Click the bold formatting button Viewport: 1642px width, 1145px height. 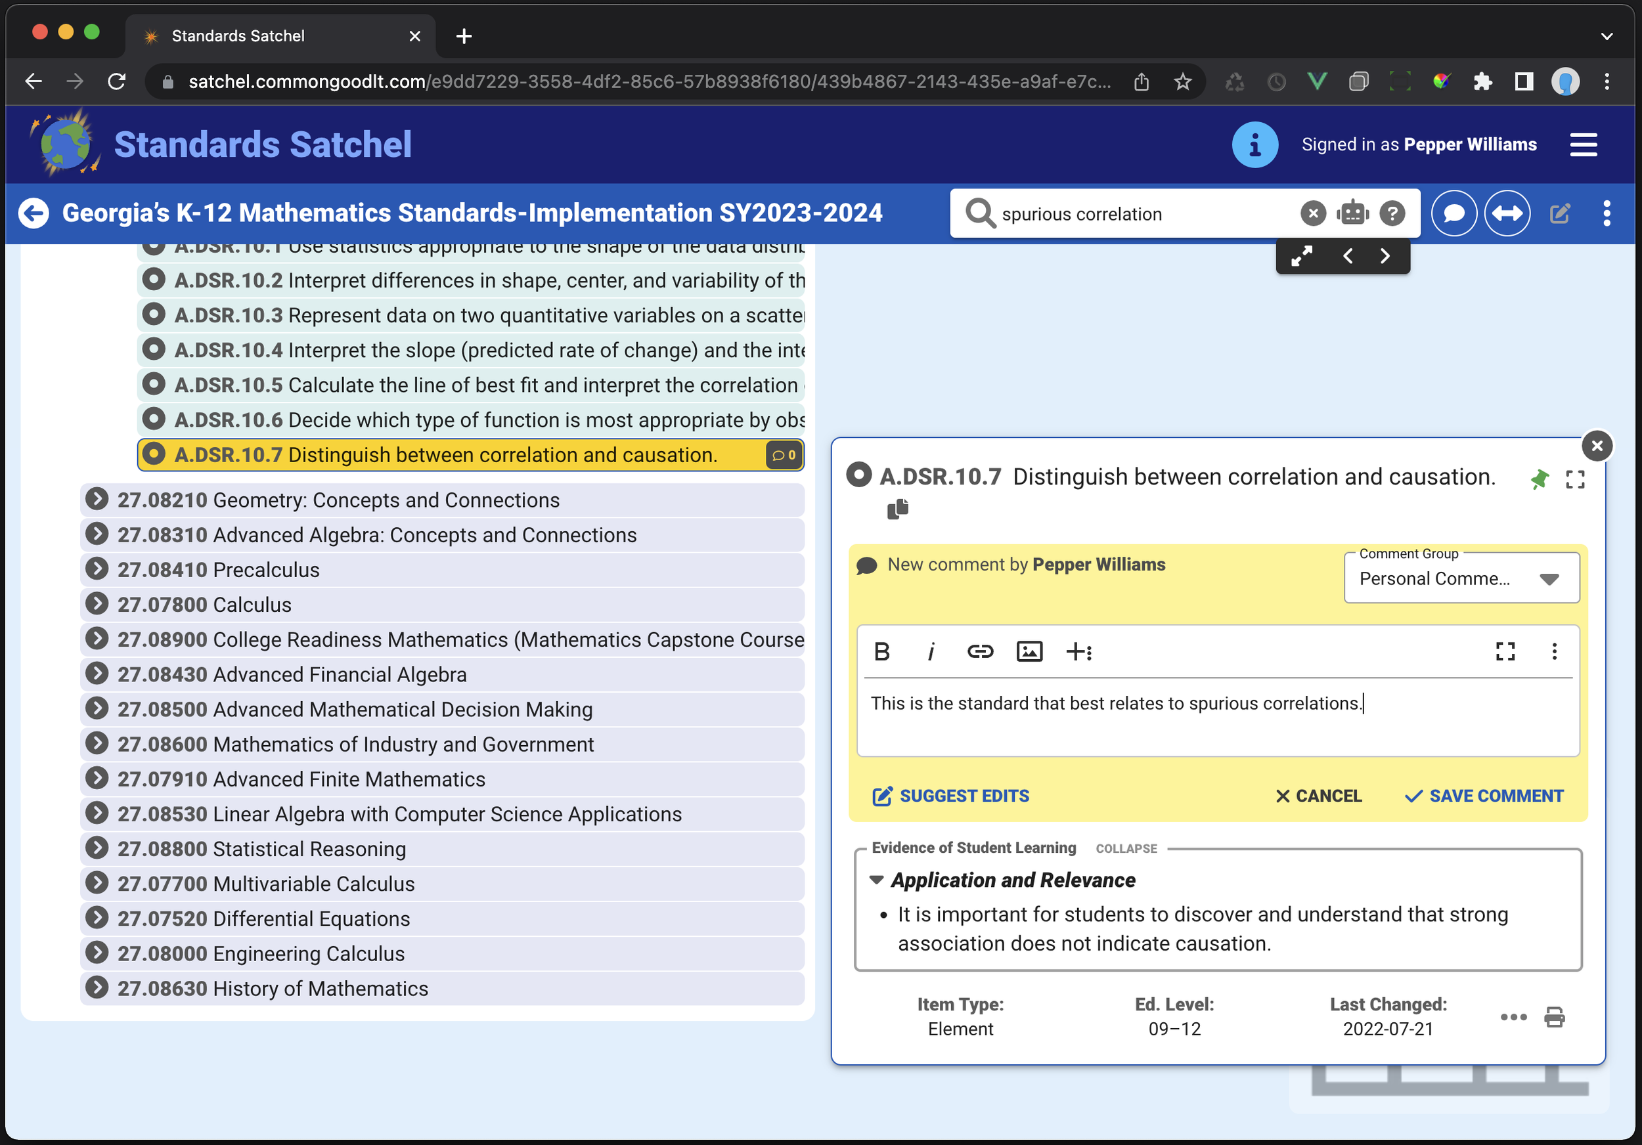click(x=882, y=651)
